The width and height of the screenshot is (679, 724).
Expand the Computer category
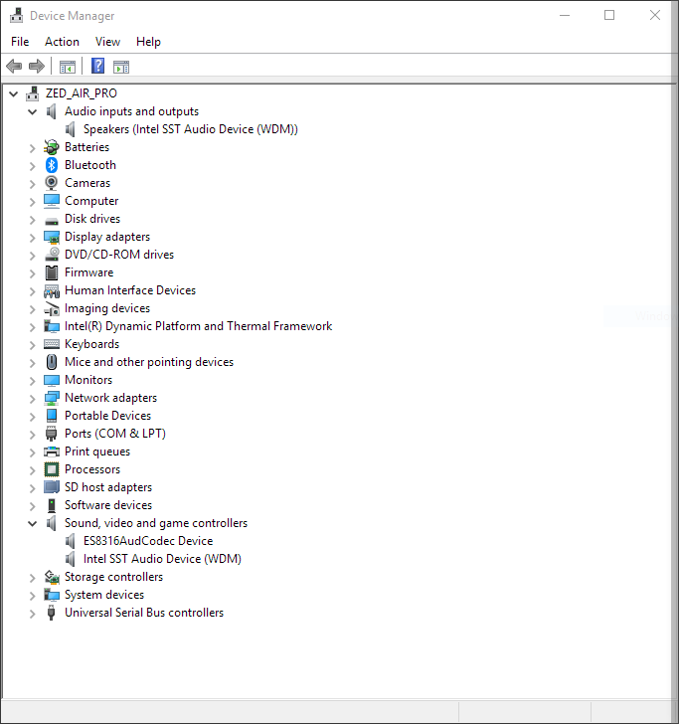click(33, 202)
